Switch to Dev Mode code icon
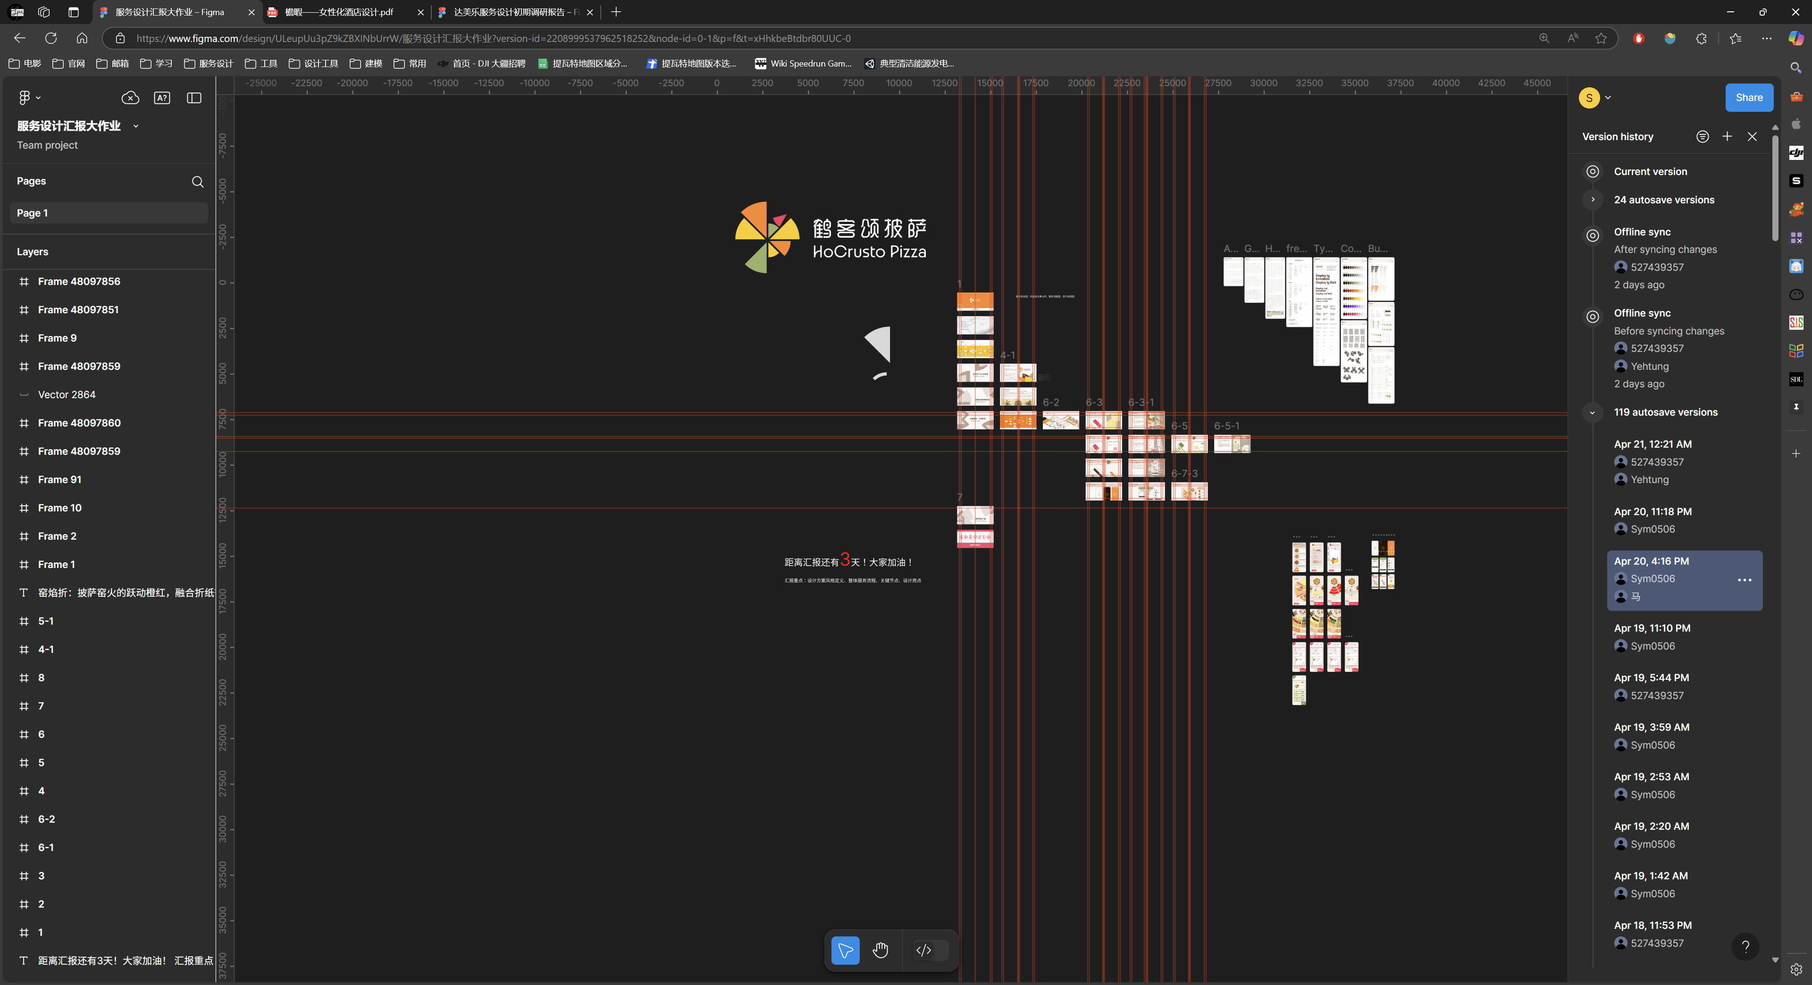Screen dimensions: 1812x985 (923, 951)
